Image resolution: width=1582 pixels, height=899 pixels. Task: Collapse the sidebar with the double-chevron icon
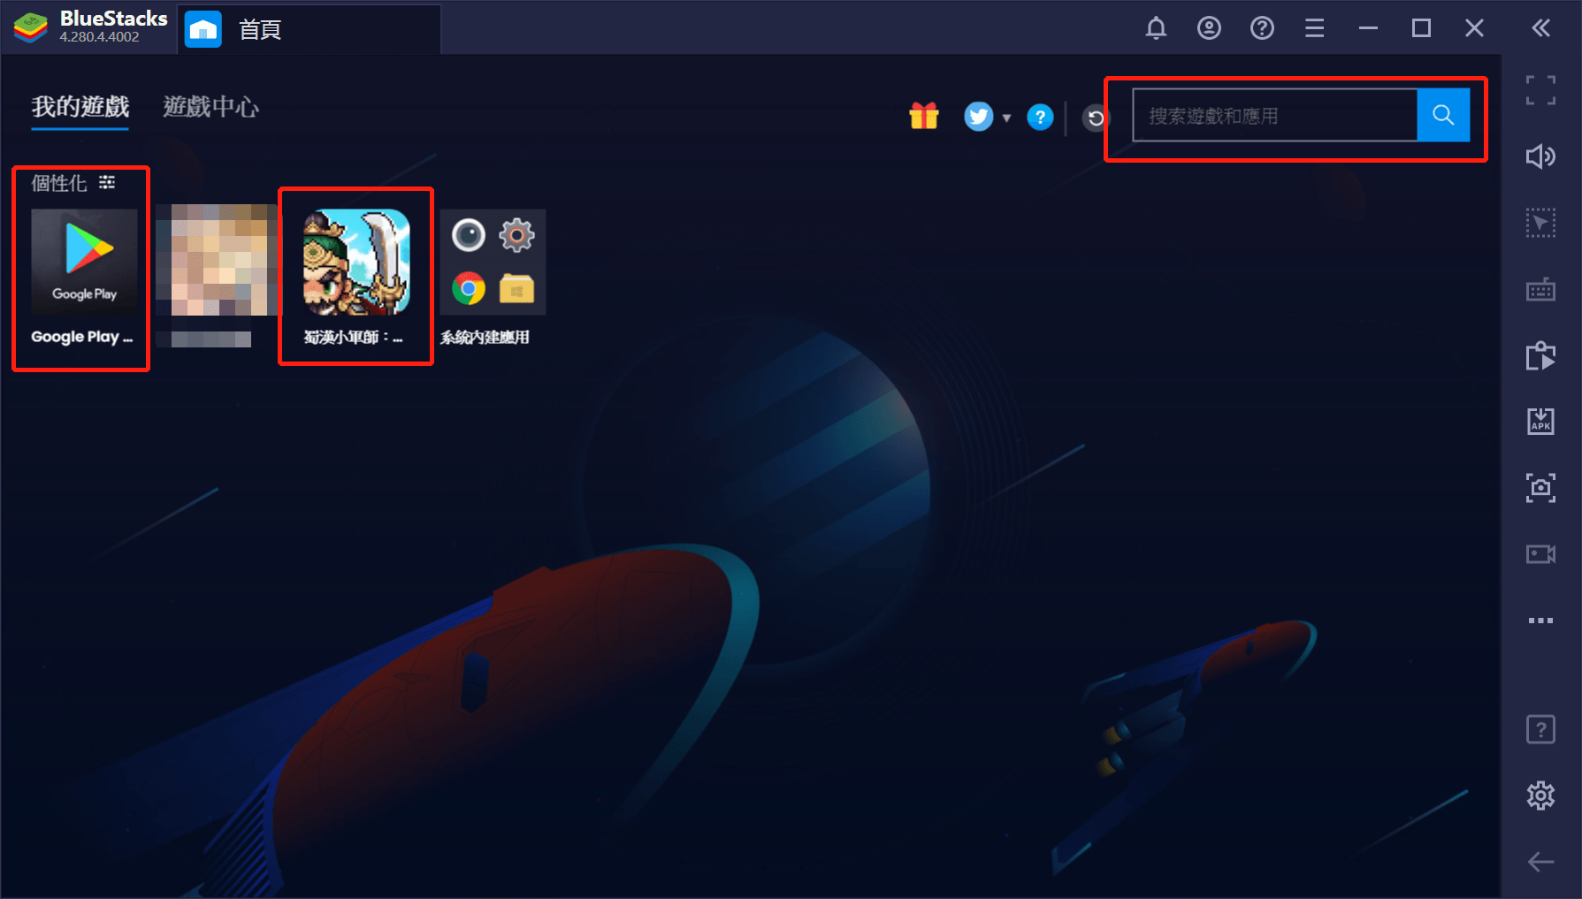[x=1540, y=28]
